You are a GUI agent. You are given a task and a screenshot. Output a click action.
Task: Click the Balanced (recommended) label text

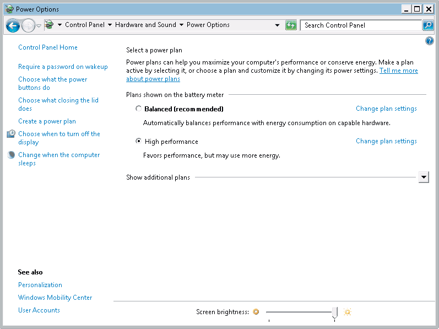(x=184, y=109)
